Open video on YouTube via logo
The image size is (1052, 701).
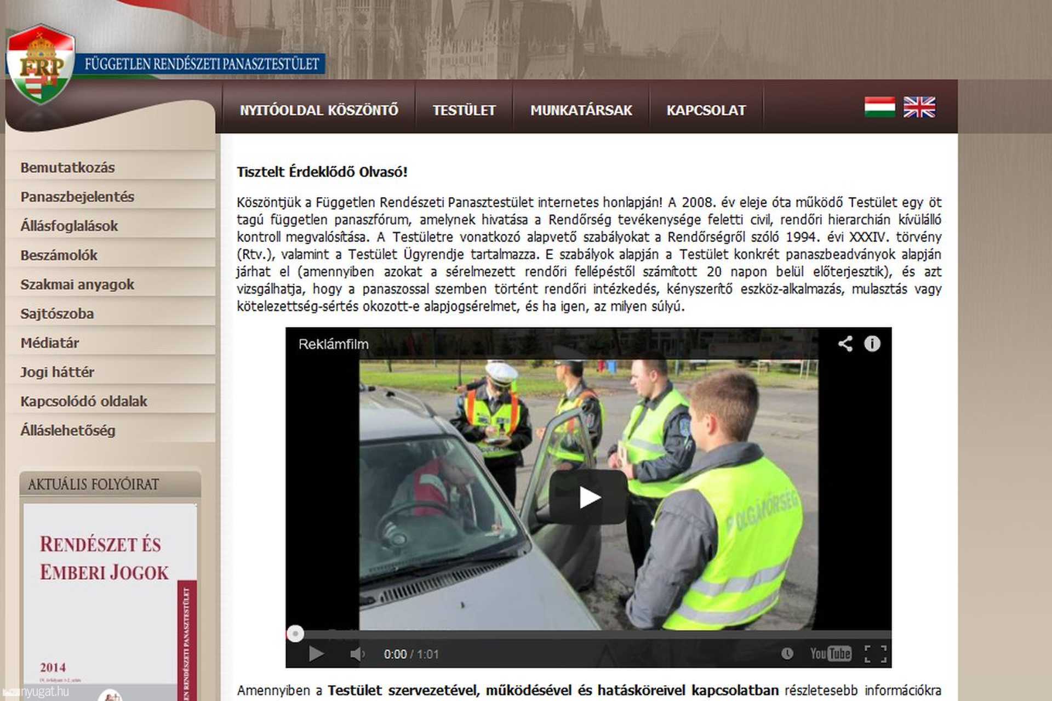click(831, 653)
